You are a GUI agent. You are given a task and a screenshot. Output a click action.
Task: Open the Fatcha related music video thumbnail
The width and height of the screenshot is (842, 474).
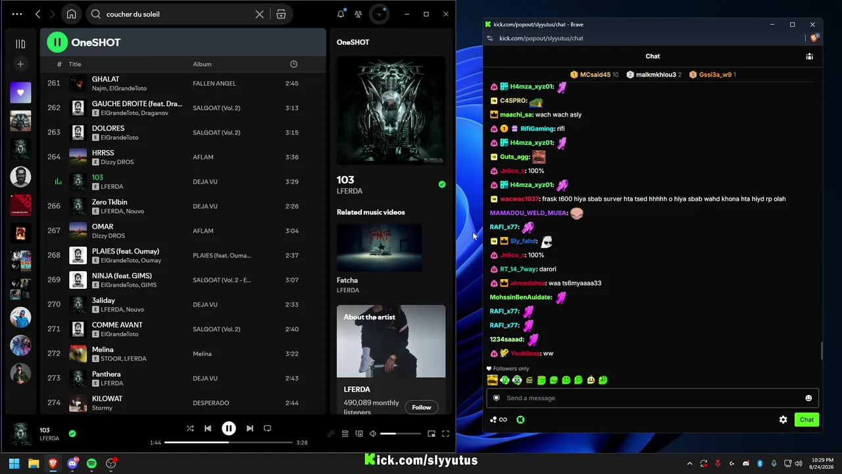coord(379,248)
